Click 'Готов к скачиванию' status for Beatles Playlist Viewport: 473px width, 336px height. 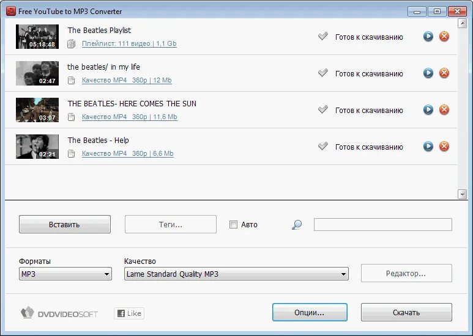click(369, 37)
